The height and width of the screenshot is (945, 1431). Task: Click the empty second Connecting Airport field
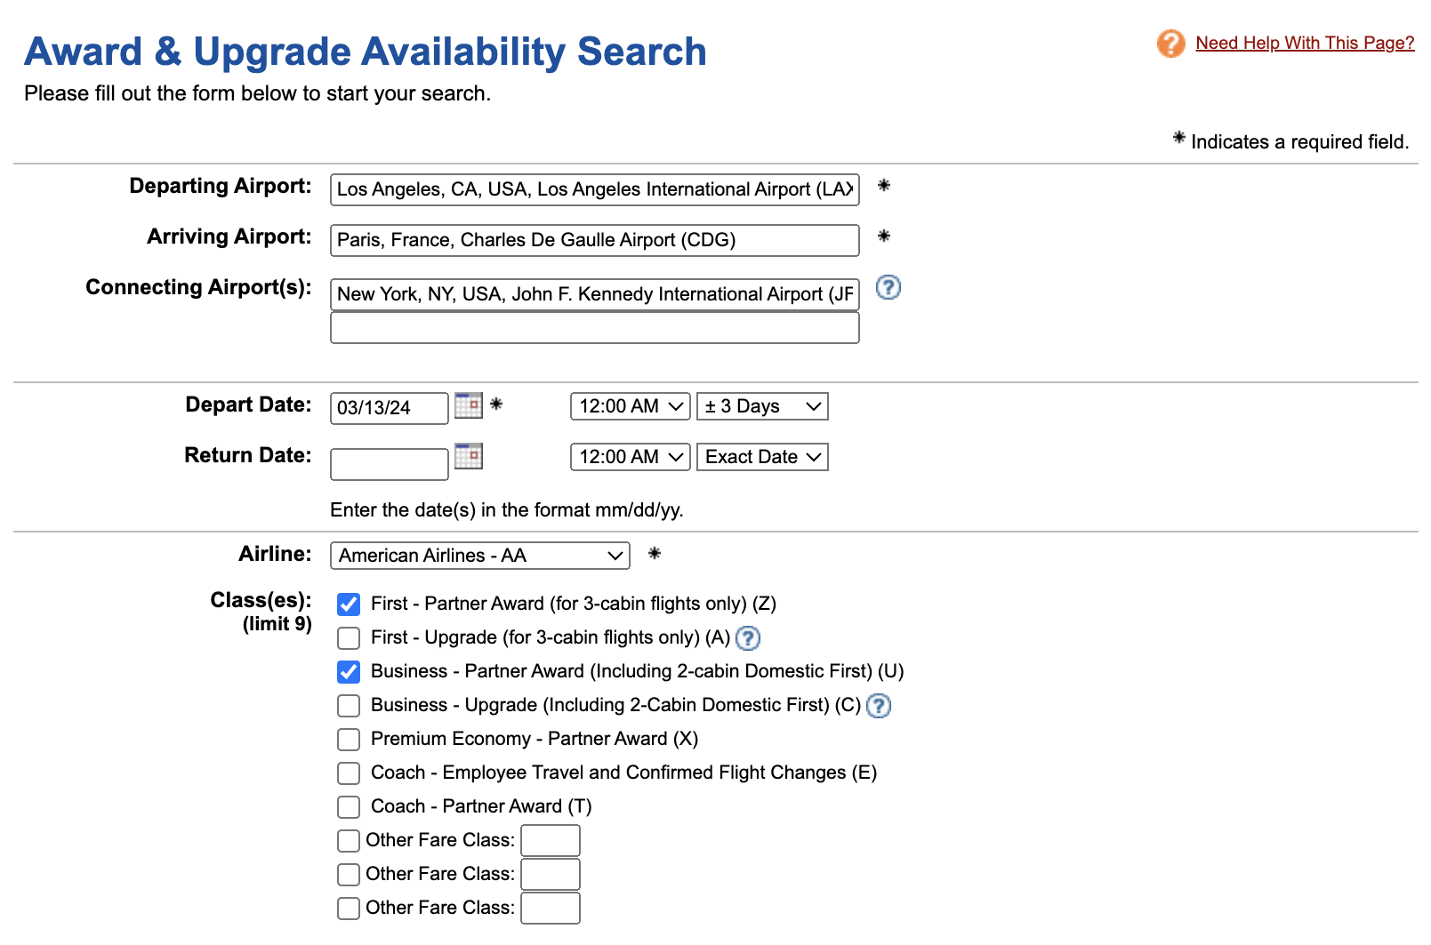[595, 328]
